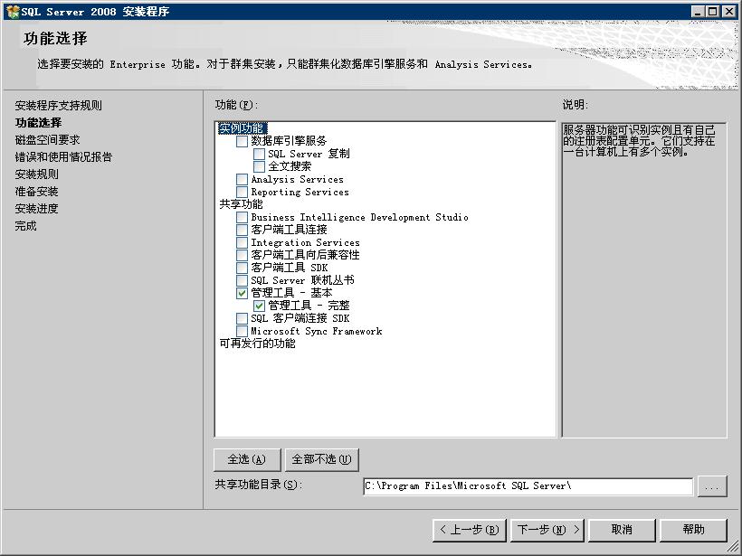The width and height of the screenshot is (742, 556).
Task: Check SQL 客户端连接 SDK checkbox
Action: 242,318
